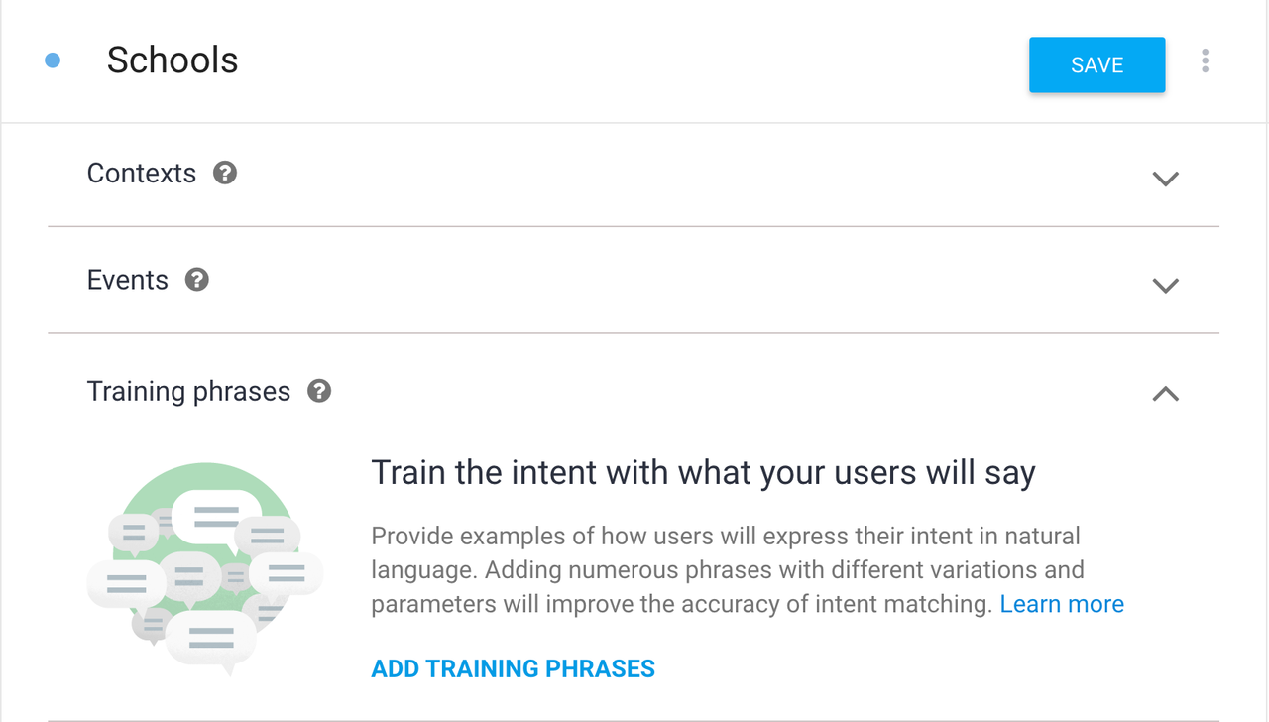Viewport: 1269px width, 722px height.
Task: Click ADD TRAINING PHRASES link
Action: (x=513, y=668)
